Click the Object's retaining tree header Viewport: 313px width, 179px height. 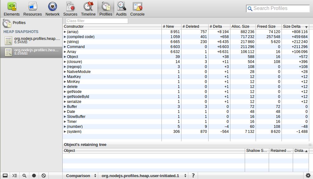coord(85,145)
